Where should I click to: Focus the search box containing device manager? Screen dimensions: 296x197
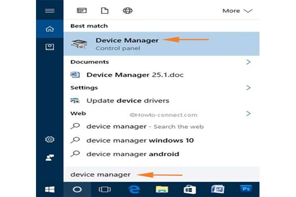pos(161,174)
